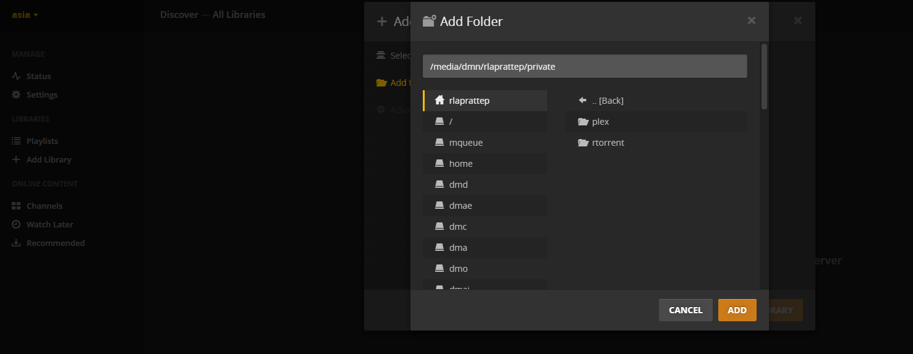
Task: Select the home drive location
Action: (x=485, y=164)
